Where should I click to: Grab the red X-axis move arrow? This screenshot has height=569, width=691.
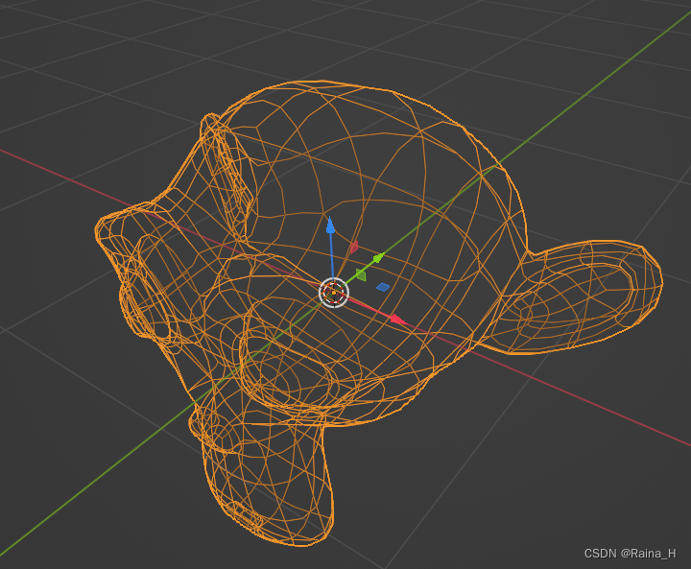pos(398,320)
